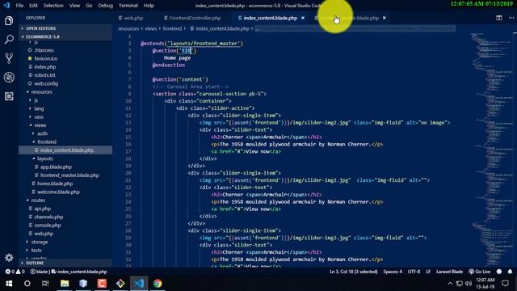Image resolution: width=517 pixels, height=291 pixels.
Task: Expand the Outline section
Action: 35,263
